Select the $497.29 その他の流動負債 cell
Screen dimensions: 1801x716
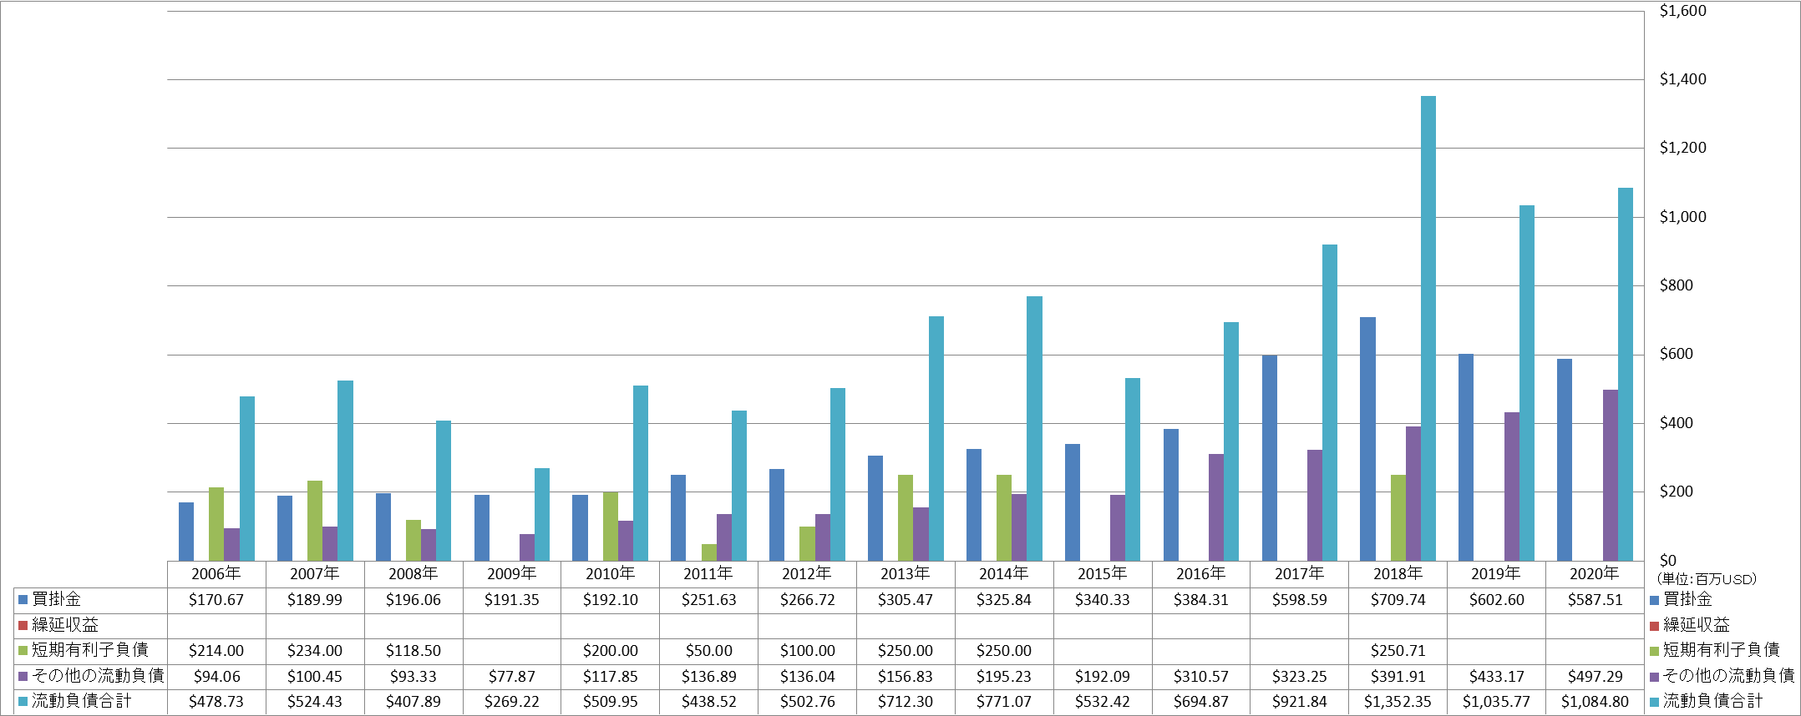pos(1595,677)
